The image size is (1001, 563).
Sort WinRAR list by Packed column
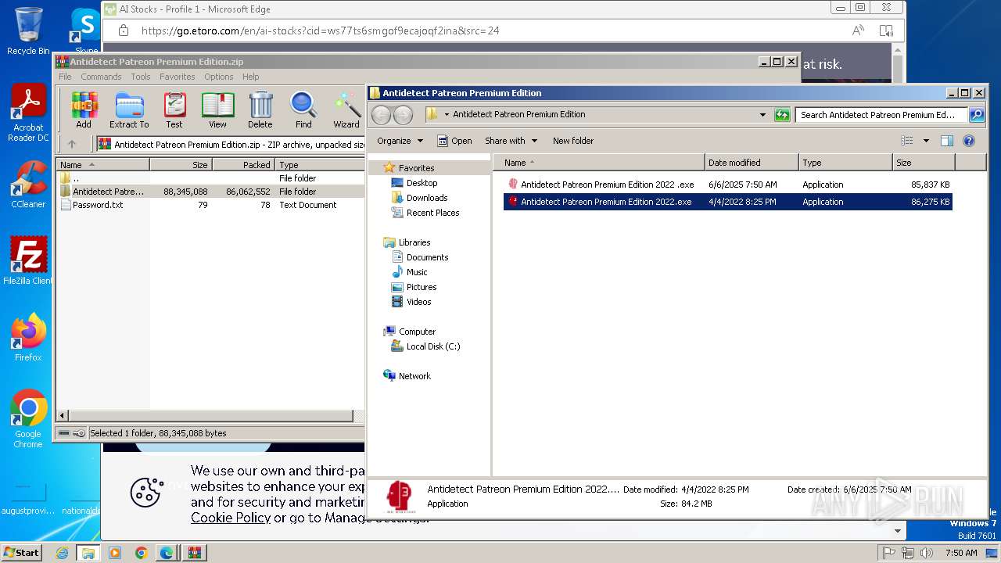click(x=243, y=165)
